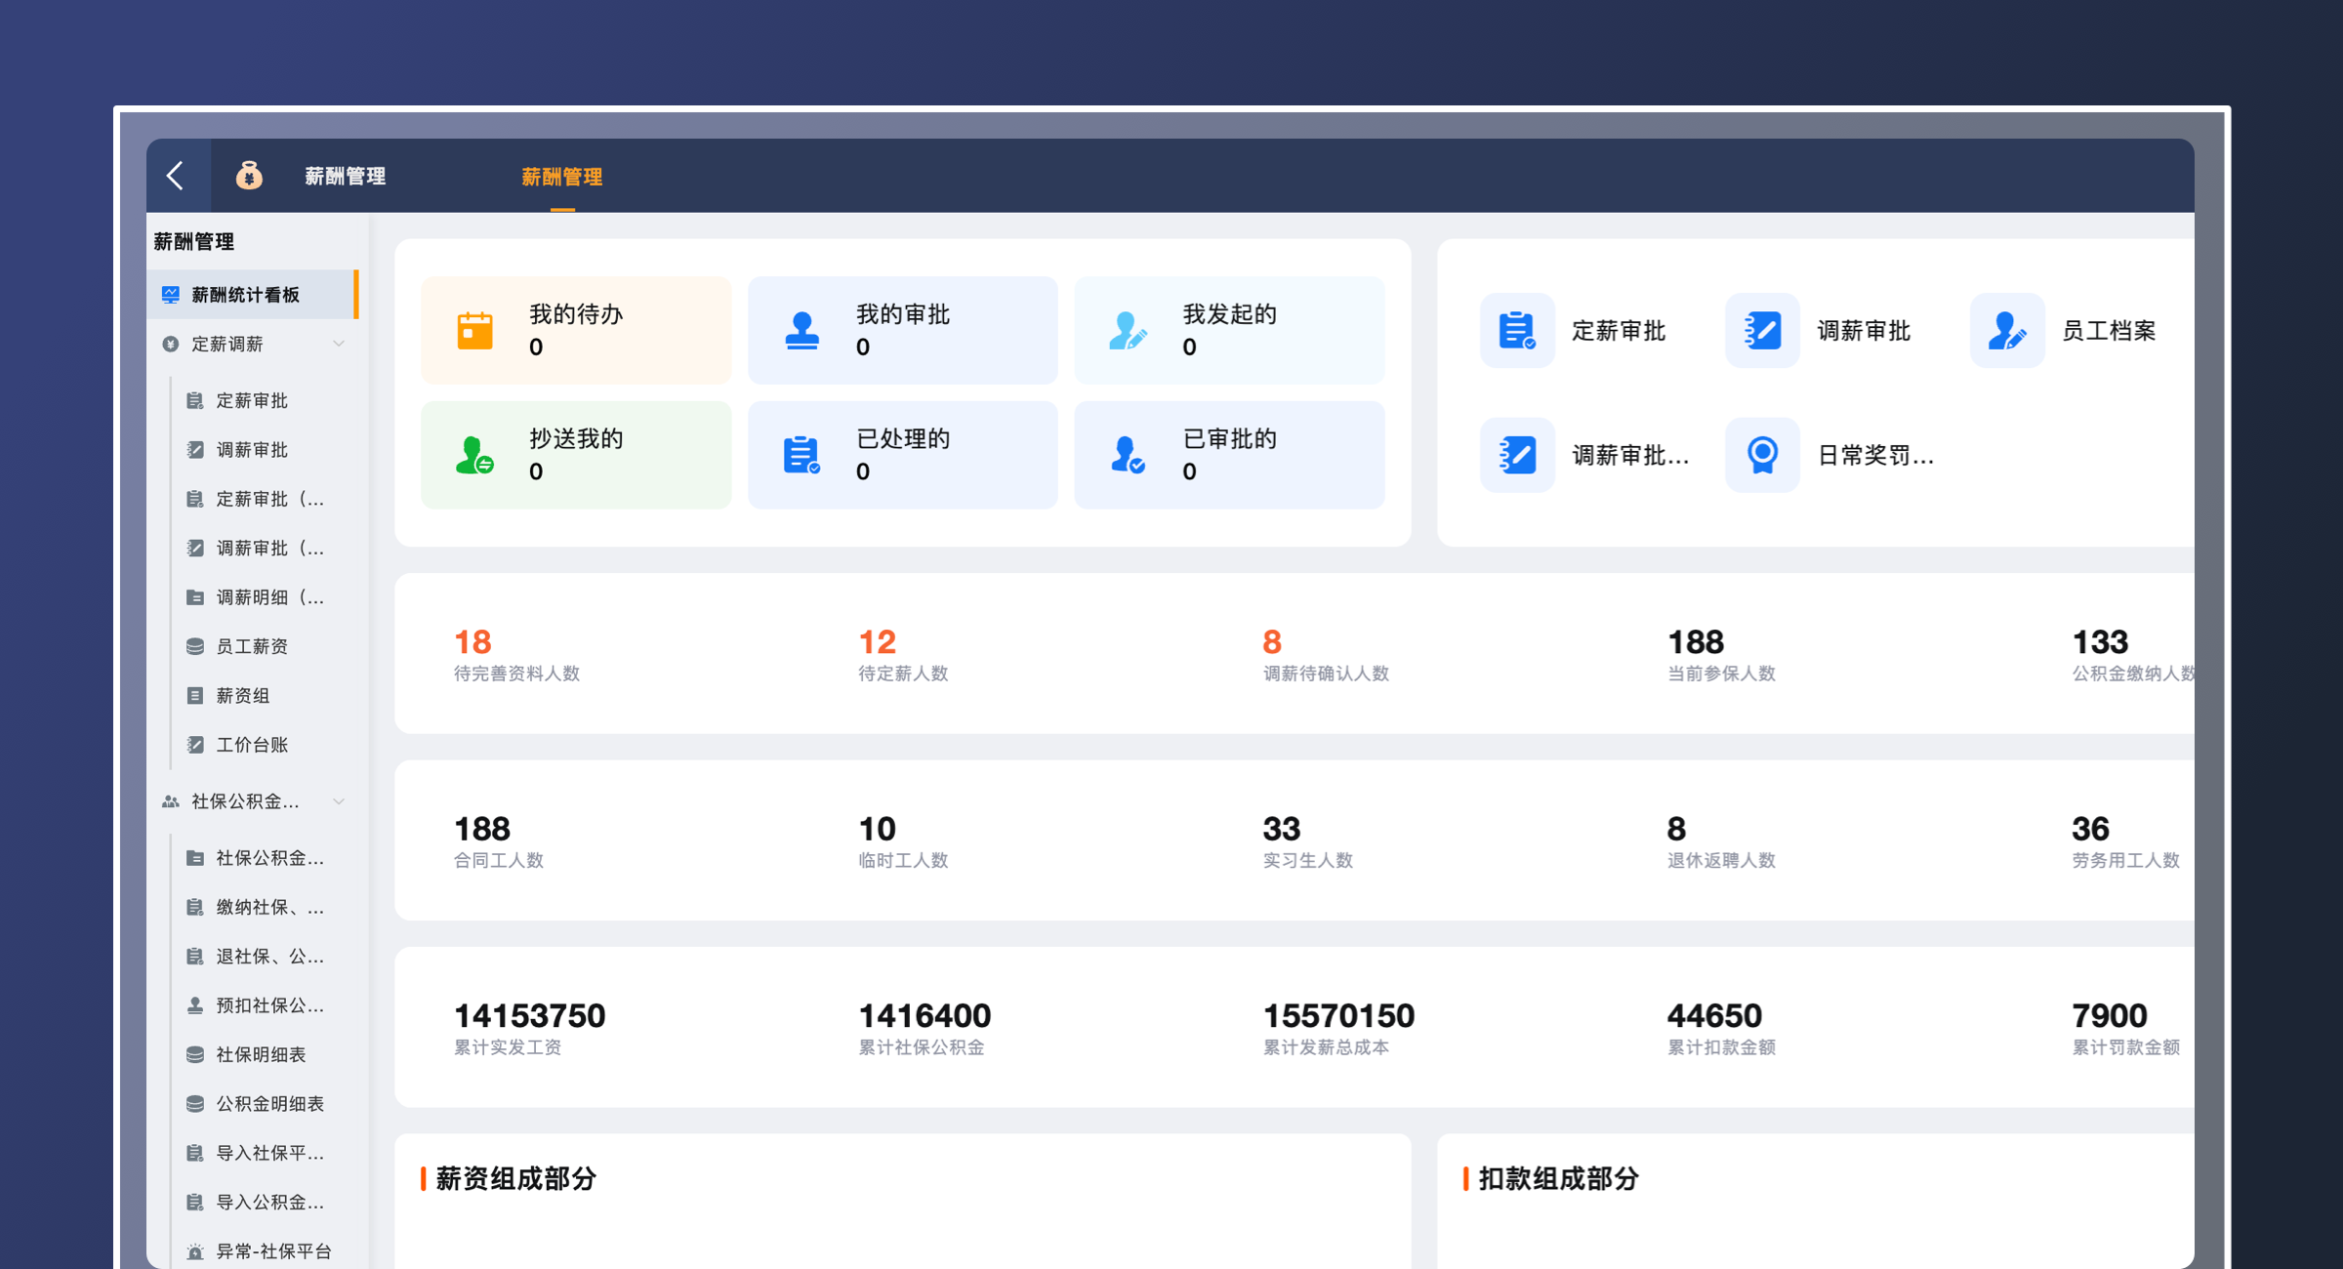Viewport: 2343px width, 1269px height.
Task: Collapse the 定薪调薪 sidebar group
Action: (339, 344)
